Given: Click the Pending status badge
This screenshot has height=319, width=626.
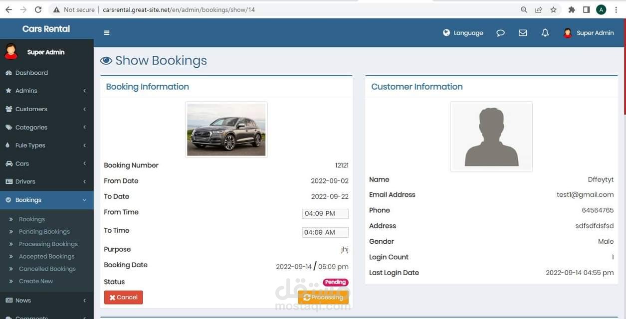Looking at the screenshot, I should pos(336,282).
